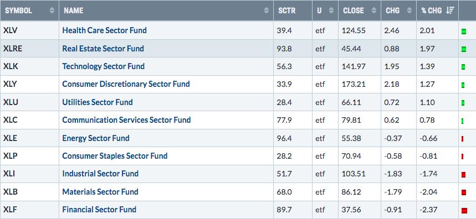Toggle sort arrows on U column
The image size is (476, 219).
(331, 11)
